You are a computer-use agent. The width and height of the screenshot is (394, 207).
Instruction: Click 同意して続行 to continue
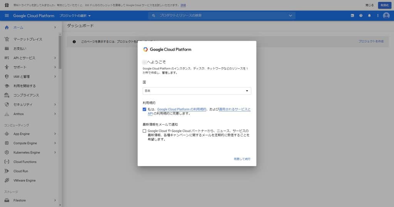pos(242,159)
